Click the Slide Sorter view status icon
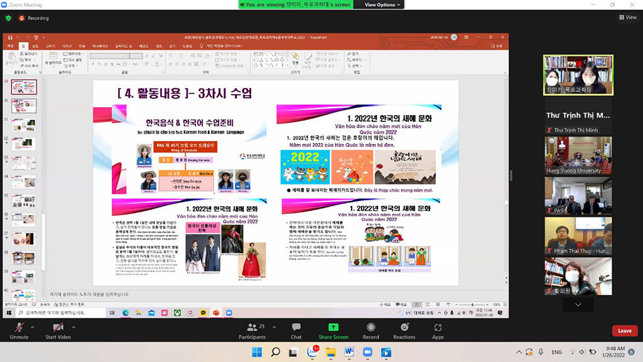Image resolution: width=643 pixels, height=362 pixels. (427, 305)
